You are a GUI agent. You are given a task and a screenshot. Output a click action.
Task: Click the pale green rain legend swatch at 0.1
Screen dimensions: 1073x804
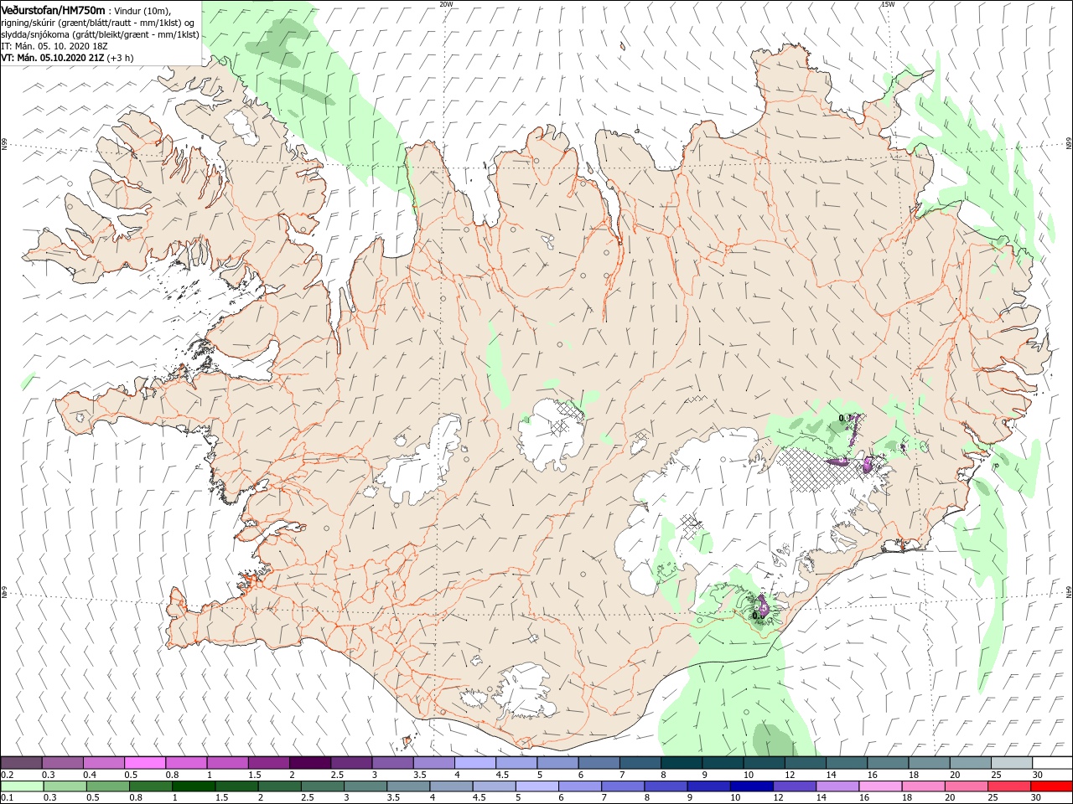[x=22, y=786]
